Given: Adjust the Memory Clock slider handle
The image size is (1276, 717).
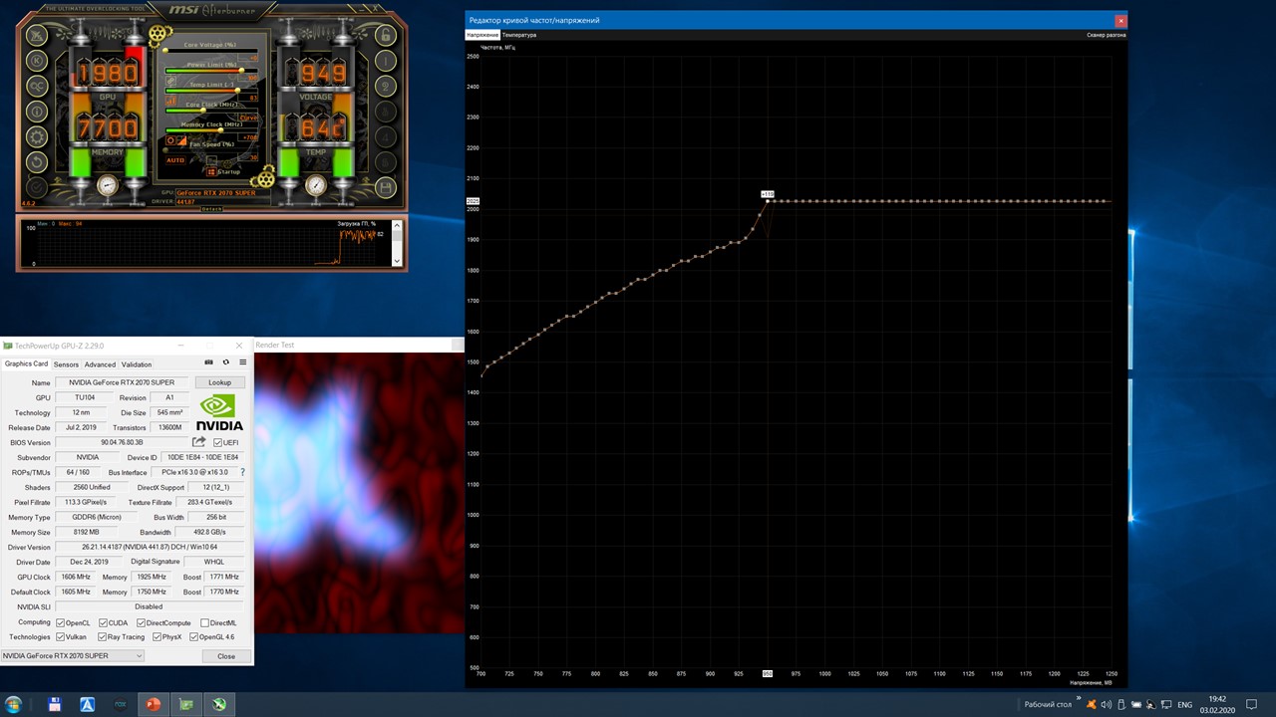Looking at the screenshot, I should coord(219,130).
